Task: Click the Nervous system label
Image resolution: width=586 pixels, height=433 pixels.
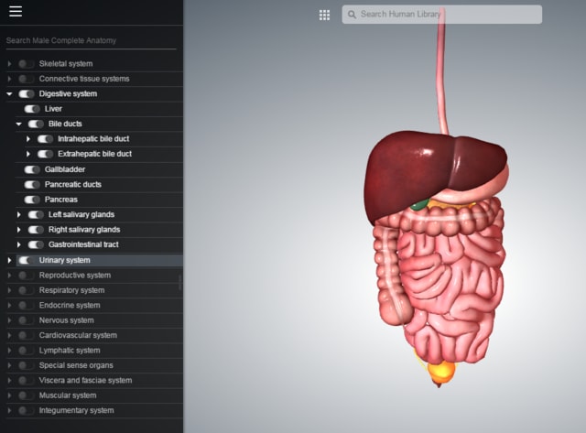Action: pos(66,320)
